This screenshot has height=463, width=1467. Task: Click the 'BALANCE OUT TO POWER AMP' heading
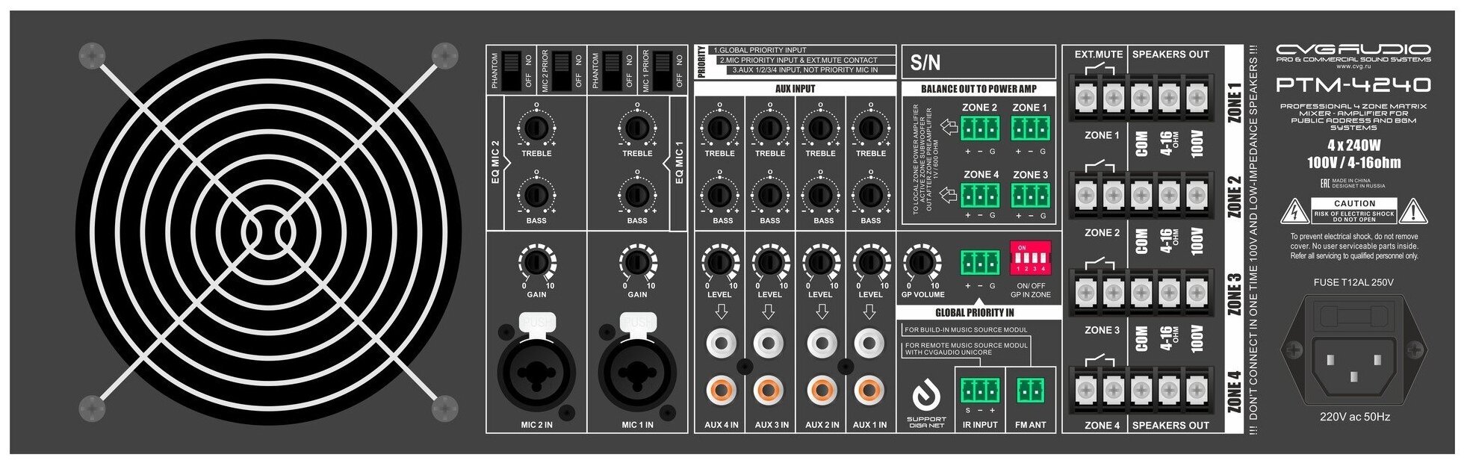tap(978, 89)
